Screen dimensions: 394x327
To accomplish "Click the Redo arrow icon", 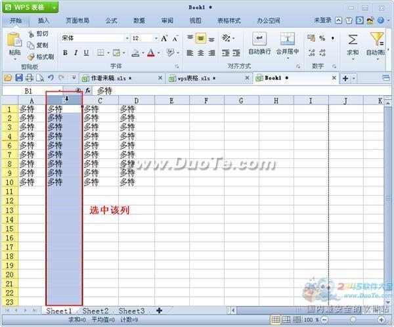I will (61, 77).
